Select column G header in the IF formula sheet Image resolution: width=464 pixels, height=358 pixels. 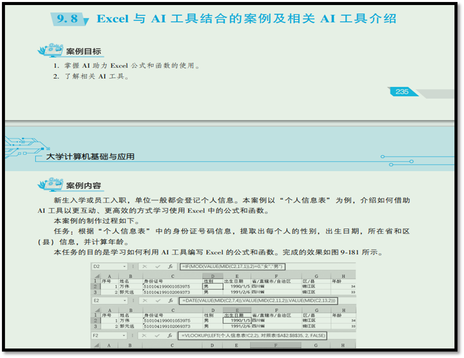pos(316,276)
